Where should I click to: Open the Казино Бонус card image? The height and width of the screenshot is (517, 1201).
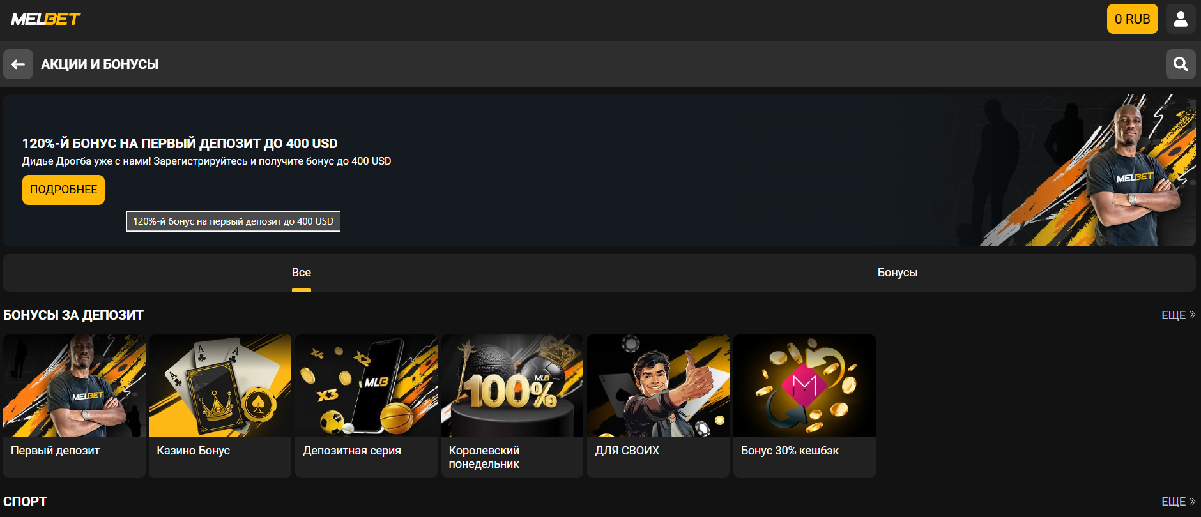click(x=220, y=386)
